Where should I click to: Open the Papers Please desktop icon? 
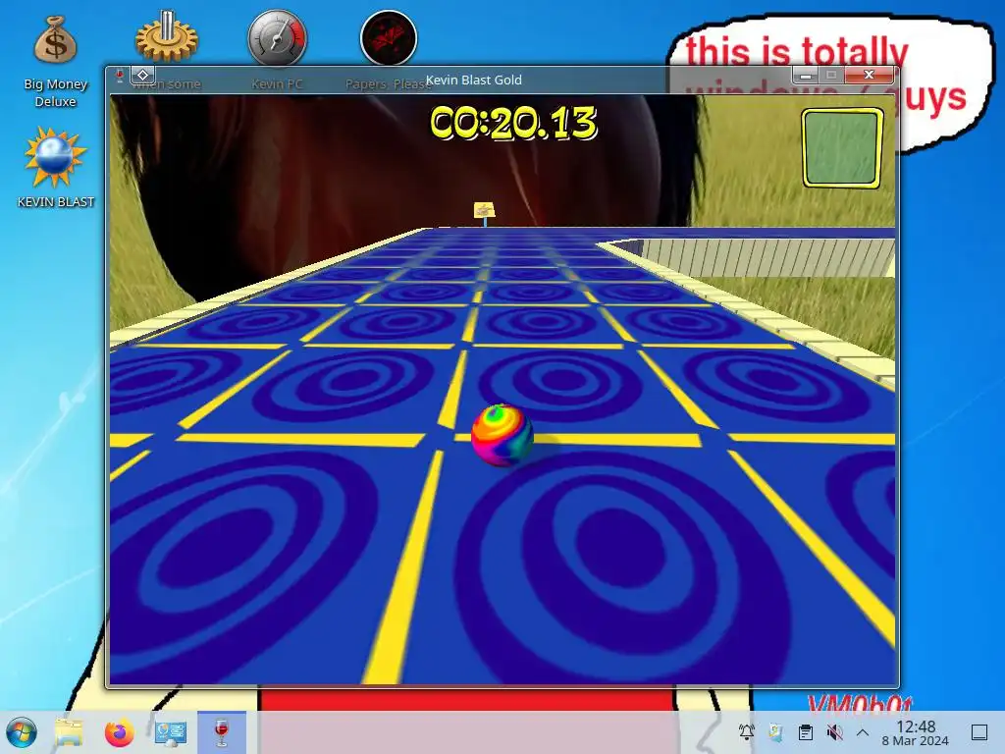pyautogui.click(x=389, y=37)
